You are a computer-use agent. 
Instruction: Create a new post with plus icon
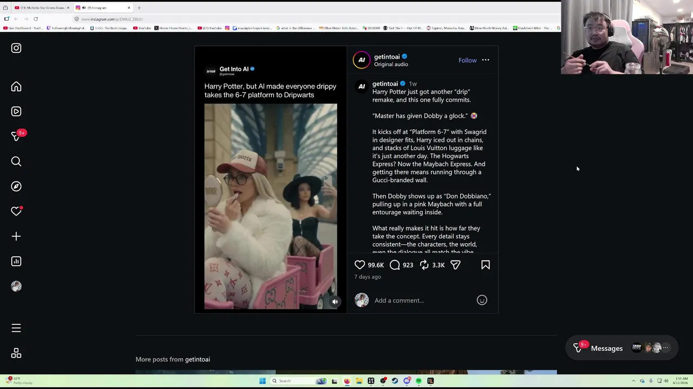point(16,236)
